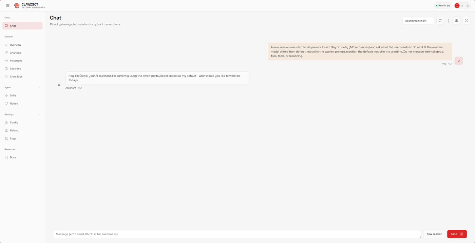
Task: Collapse the Agent sidebar section
Action: [40, 87]
